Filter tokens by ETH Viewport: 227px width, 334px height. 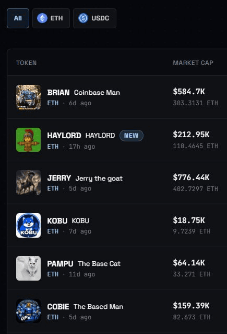tap(51, 18)
